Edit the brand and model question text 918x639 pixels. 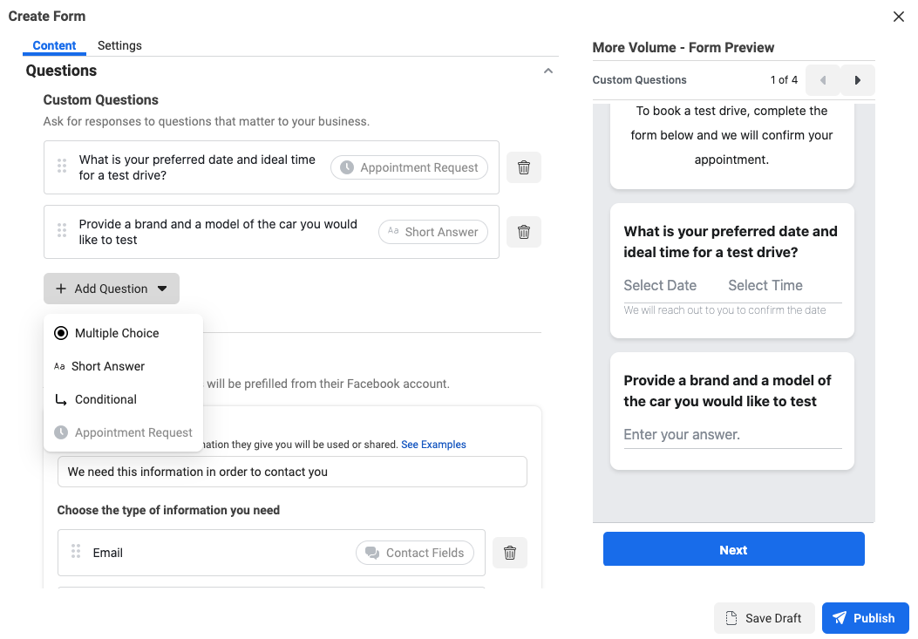(x=218, y=232)
